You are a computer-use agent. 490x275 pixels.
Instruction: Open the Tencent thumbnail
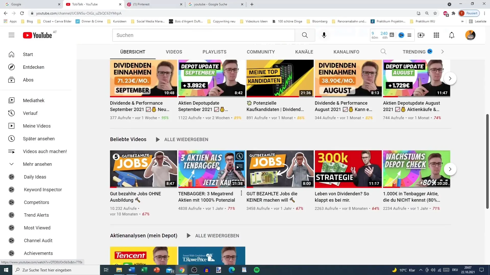click(143, 256)
